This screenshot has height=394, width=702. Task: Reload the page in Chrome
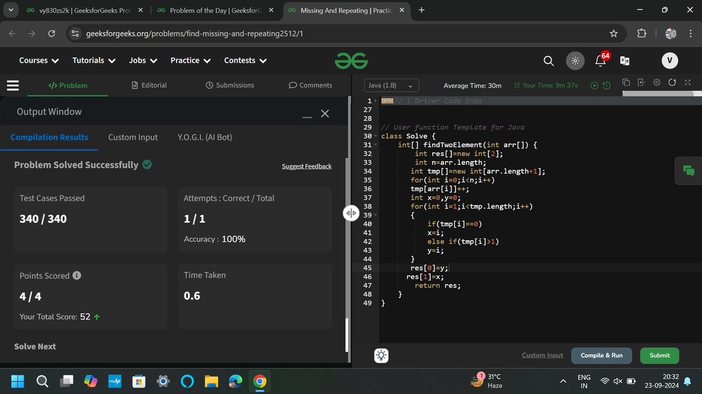coord(51,33)
